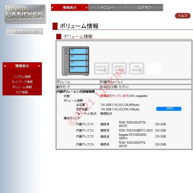
Task: Select the top drive bay of NAS illustration
Action: [x=79, y=51]
